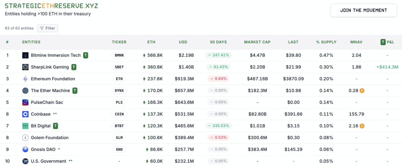Click the $919.3M USD value
The image size is (402, 166).
tap(184, 79)
